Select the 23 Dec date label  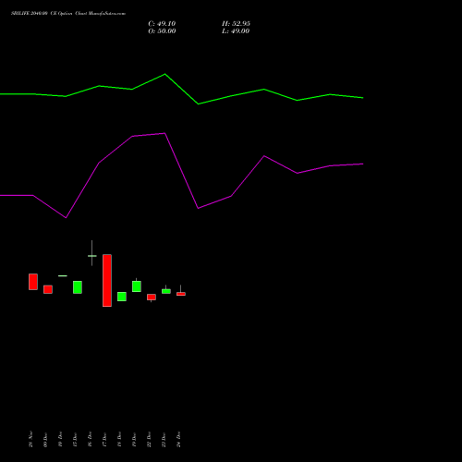[164, 440]
